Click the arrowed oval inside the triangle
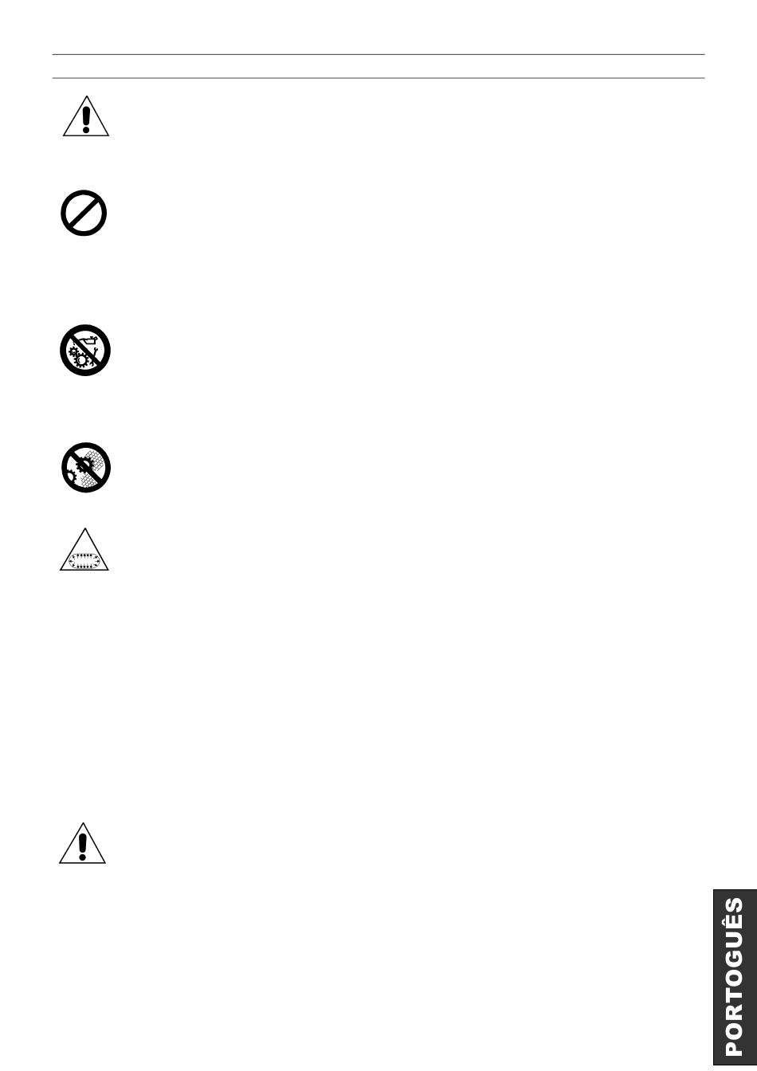The image size is (757, 1071). 84,559
